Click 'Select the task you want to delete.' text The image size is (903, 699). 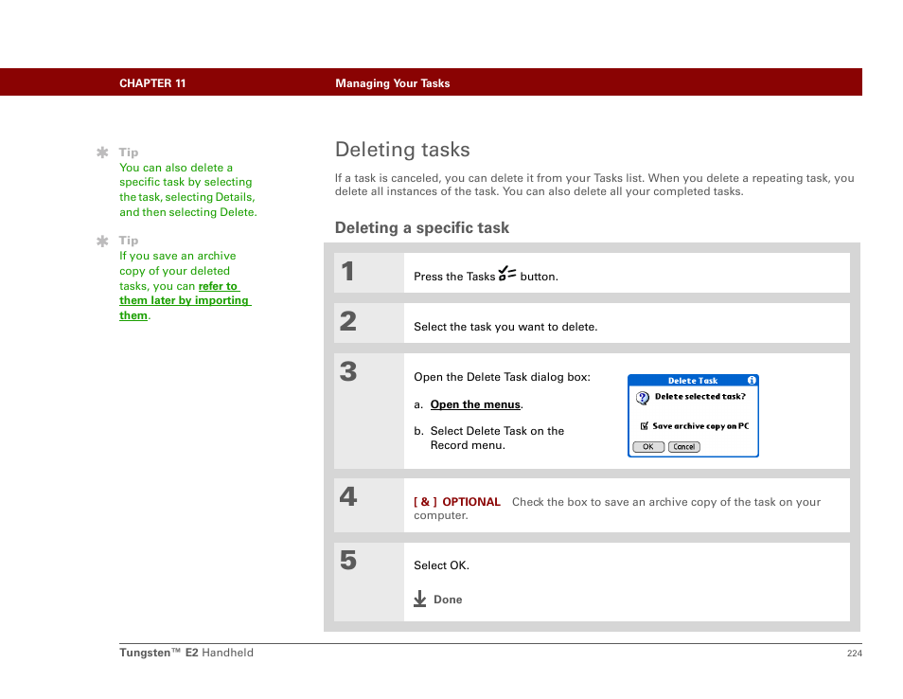tap(505, 327)
